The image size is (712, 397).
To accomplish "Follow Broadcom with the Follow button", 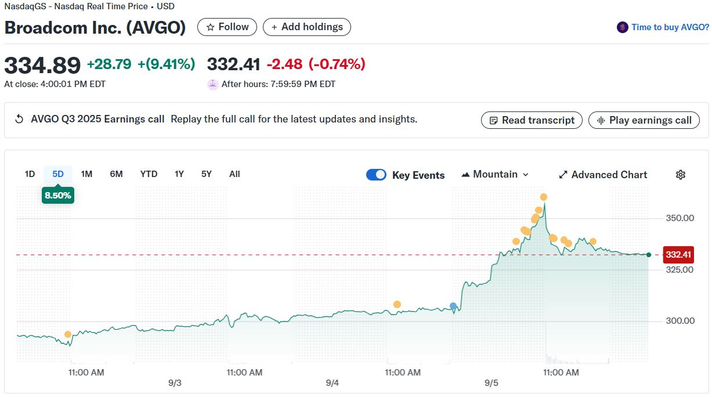I will point(227,27).
